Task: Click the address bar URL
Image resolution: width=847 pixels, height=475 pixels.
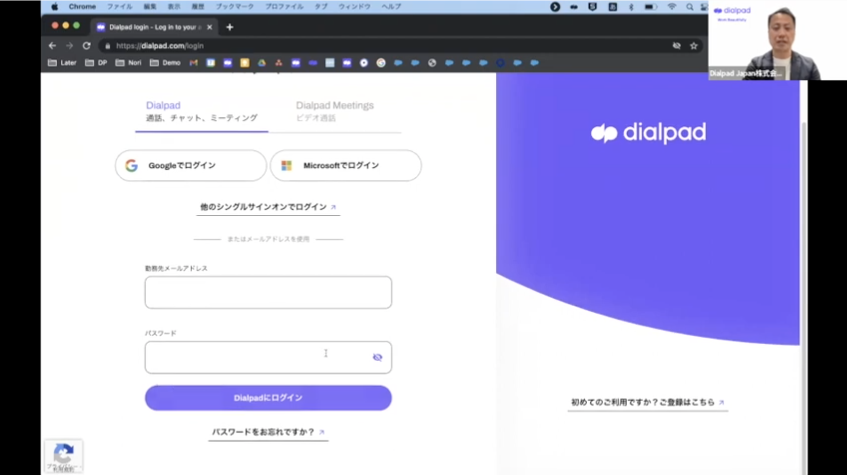Action: pyautogui.click(x=160, y=45)
